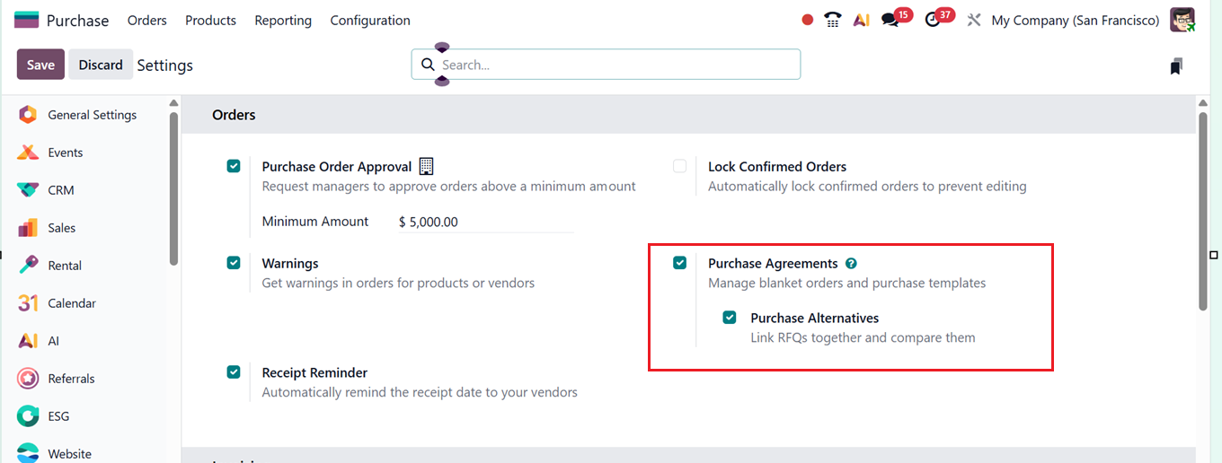Viewport: 1222px width, 463px height.
Task: Click the Purchase app logo icon
Action: point(26,20)
